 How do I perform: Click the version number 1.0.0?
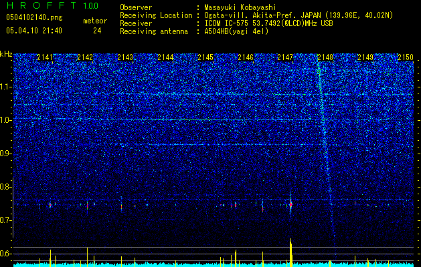(90, 5)
